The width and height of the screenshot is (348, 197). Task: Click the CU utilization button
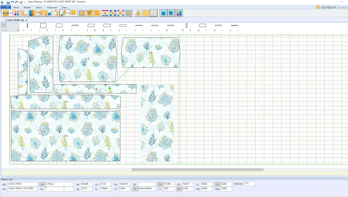(x=160, y=184)
